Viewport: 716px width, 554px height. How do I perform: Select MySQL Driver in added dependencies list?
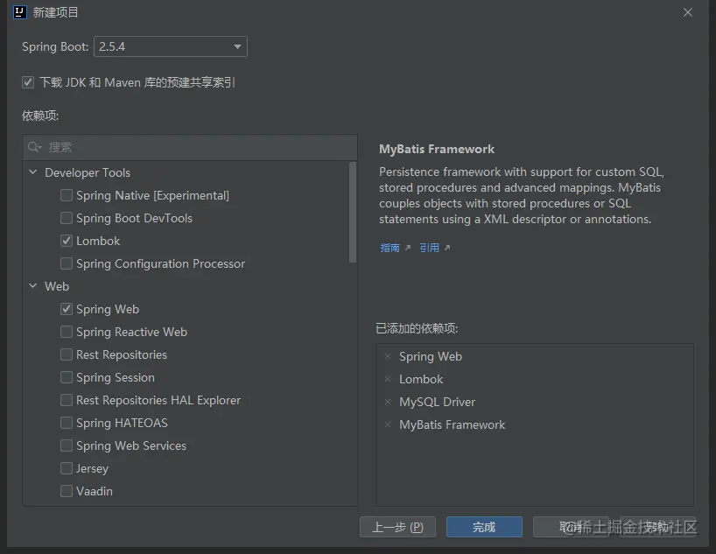coord(437,402)
